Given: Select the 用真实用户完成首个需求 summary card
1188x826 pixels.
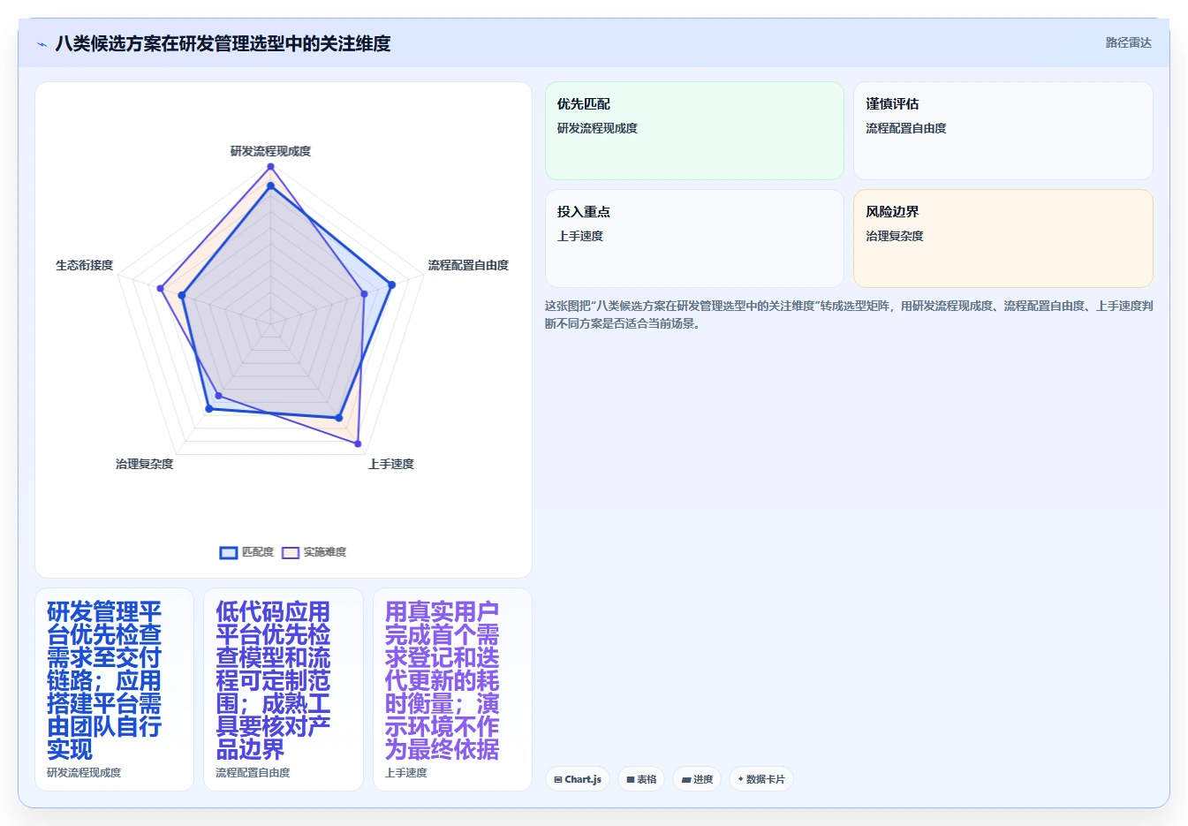Looking at the screenshot, I should coord(452,689).
